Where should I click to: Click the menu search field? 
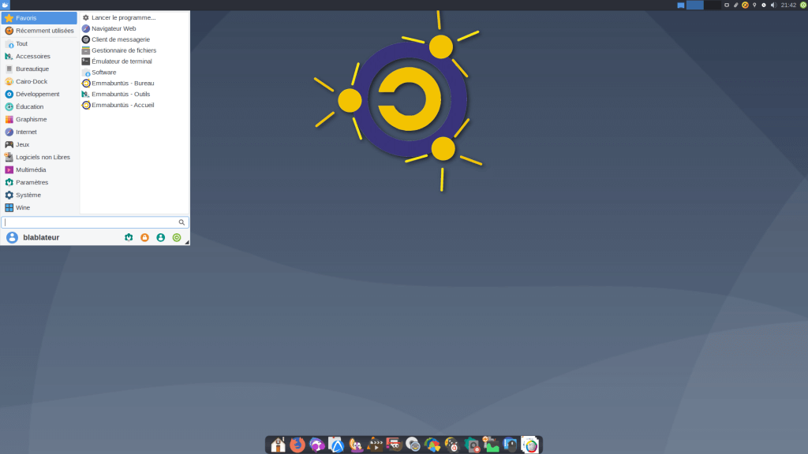(x=95, y=222)
